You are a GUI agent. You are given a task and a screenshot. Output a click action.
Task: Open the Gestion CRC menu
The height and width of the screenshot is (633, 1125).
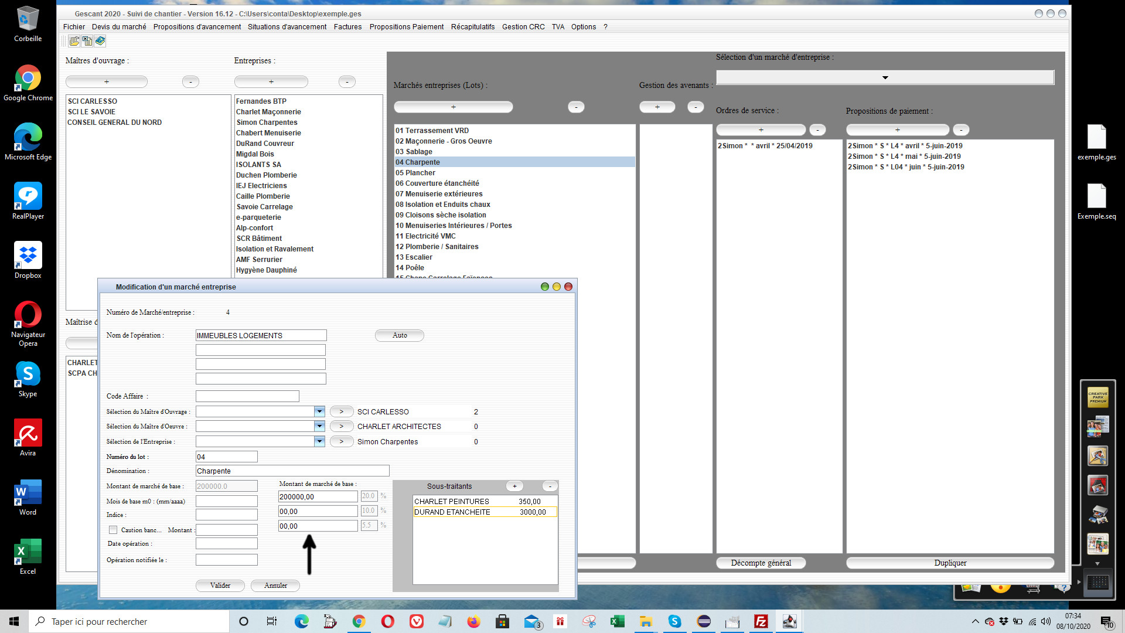(x=523, y=27)
